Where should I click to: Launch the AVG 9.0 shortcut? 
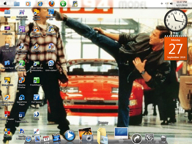(7, 133)
